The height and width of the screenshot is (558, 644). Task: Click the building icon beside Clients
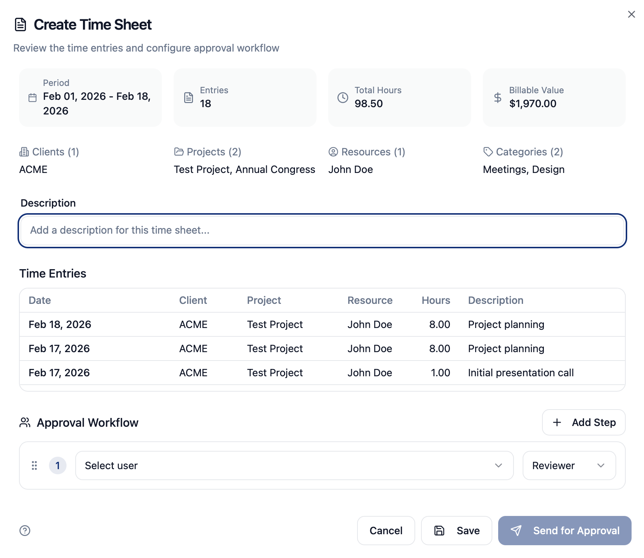(x=24, y=152)
